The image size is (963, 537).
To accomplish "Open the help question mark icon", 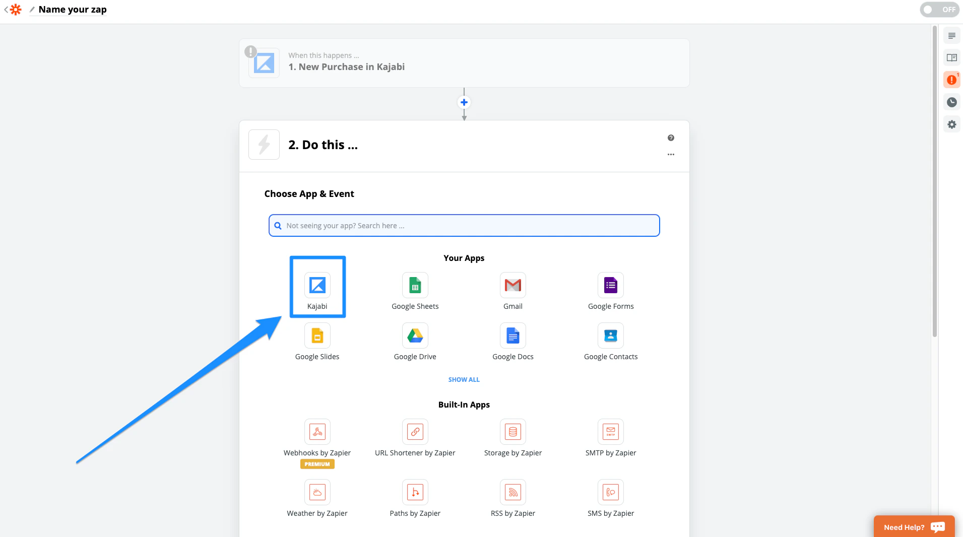I will coord(671,138).
